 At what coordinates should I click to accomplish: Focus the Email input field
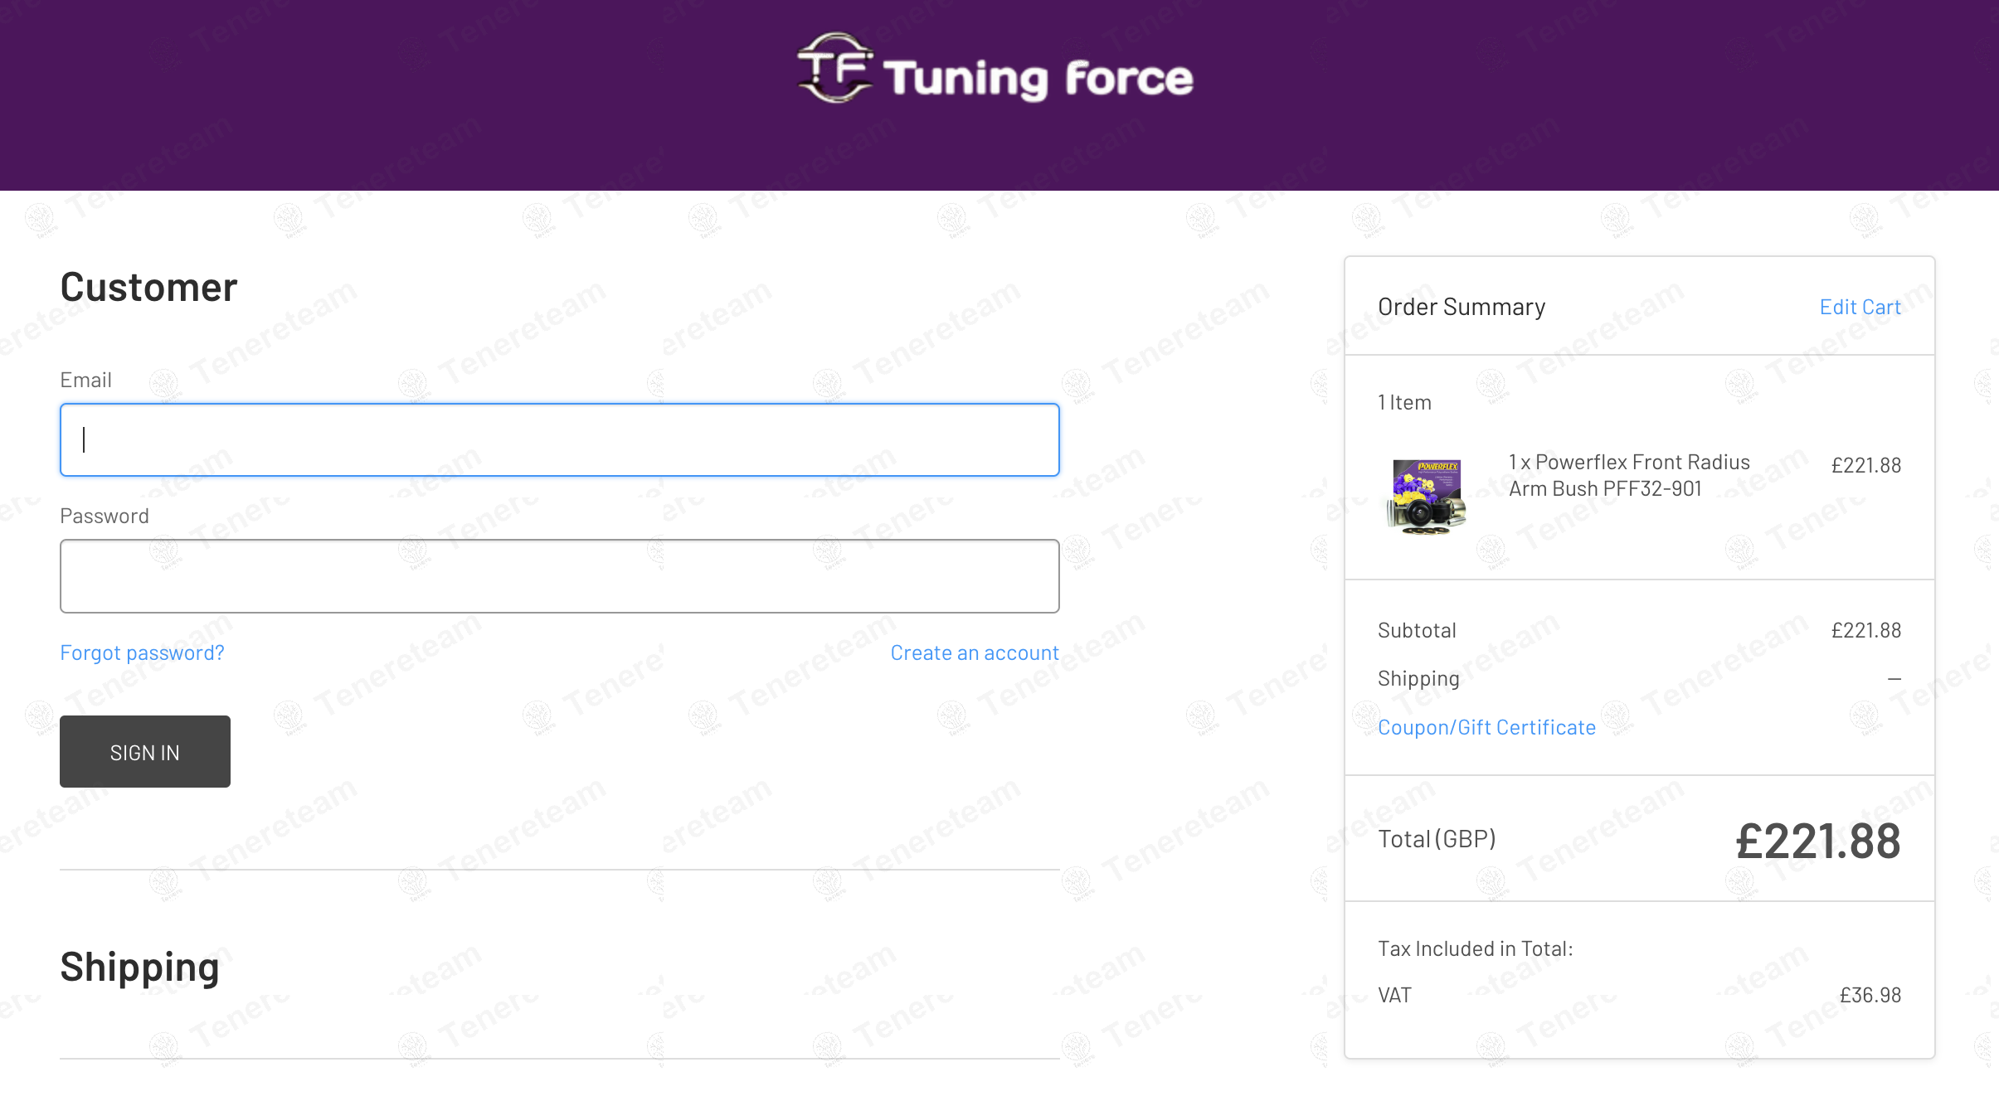[x=560, y=439]
